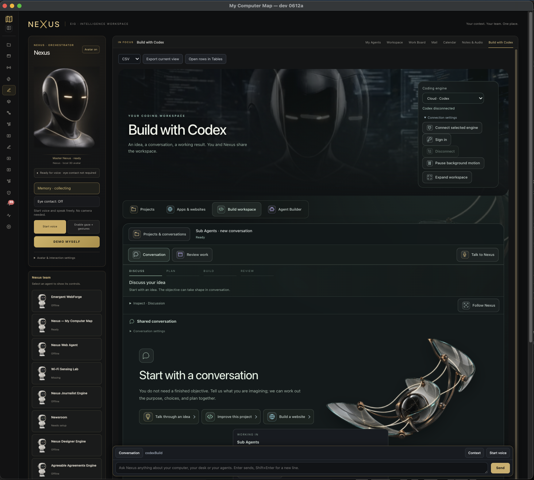Open the cube icon in the left rail
The height and width of the screenshot is (480, 534).
pyautogui.click(x=9, y=101)
